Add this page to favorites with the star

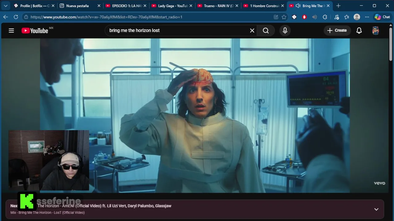click(284, 17)
